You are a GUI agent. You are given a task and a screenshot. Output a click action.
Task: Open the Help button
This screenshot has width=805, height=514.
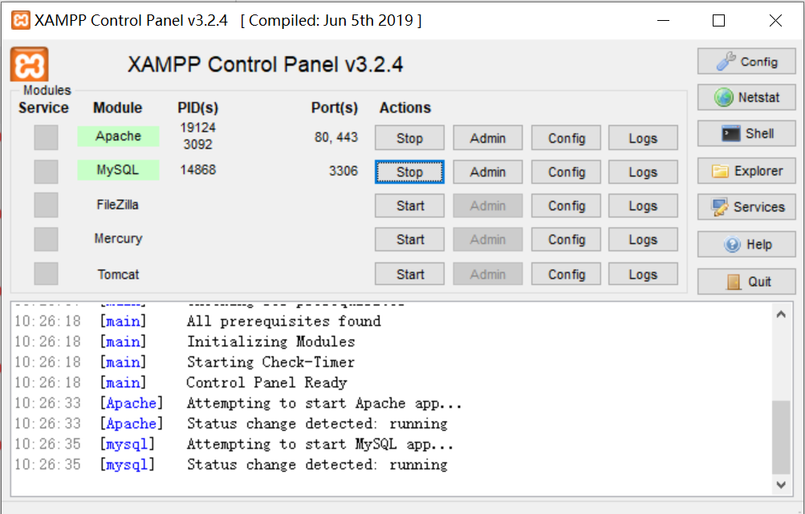[x=746, y=244]
